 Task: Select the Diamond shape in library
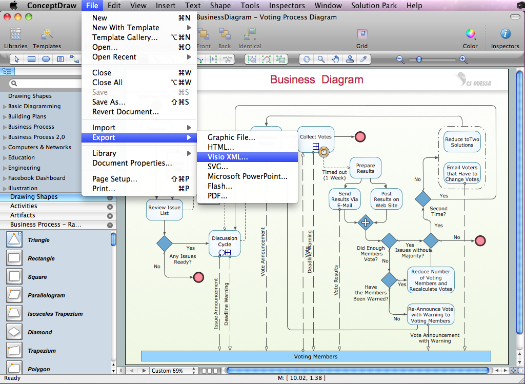(x=14, y=332)
